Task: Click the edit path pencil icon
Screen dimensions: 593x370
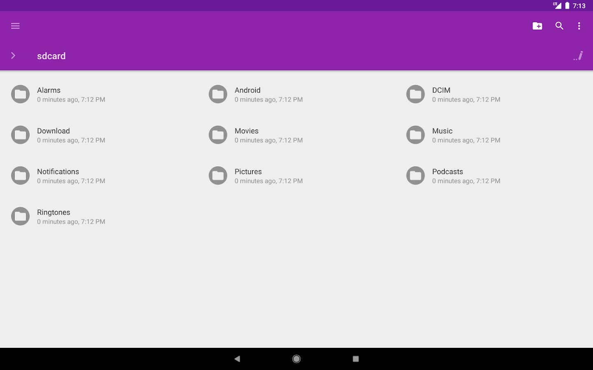Action: 579,56
